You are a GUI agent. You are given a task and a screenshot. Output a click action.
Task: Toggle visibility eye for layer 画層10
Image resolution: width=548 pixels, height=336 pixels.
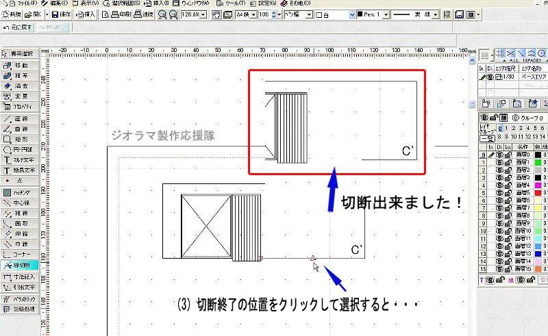pos(500,231)
